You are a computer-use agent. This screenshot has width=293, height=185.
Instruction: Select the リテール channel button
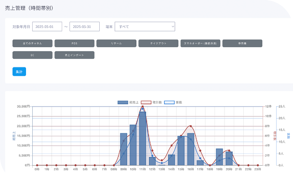click(116, 43)
